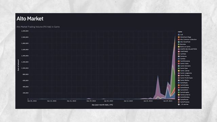Viewport: 217px width, 122px height.
Task: Click the 2,000,000 y-axis label
Action: [25, 37]
